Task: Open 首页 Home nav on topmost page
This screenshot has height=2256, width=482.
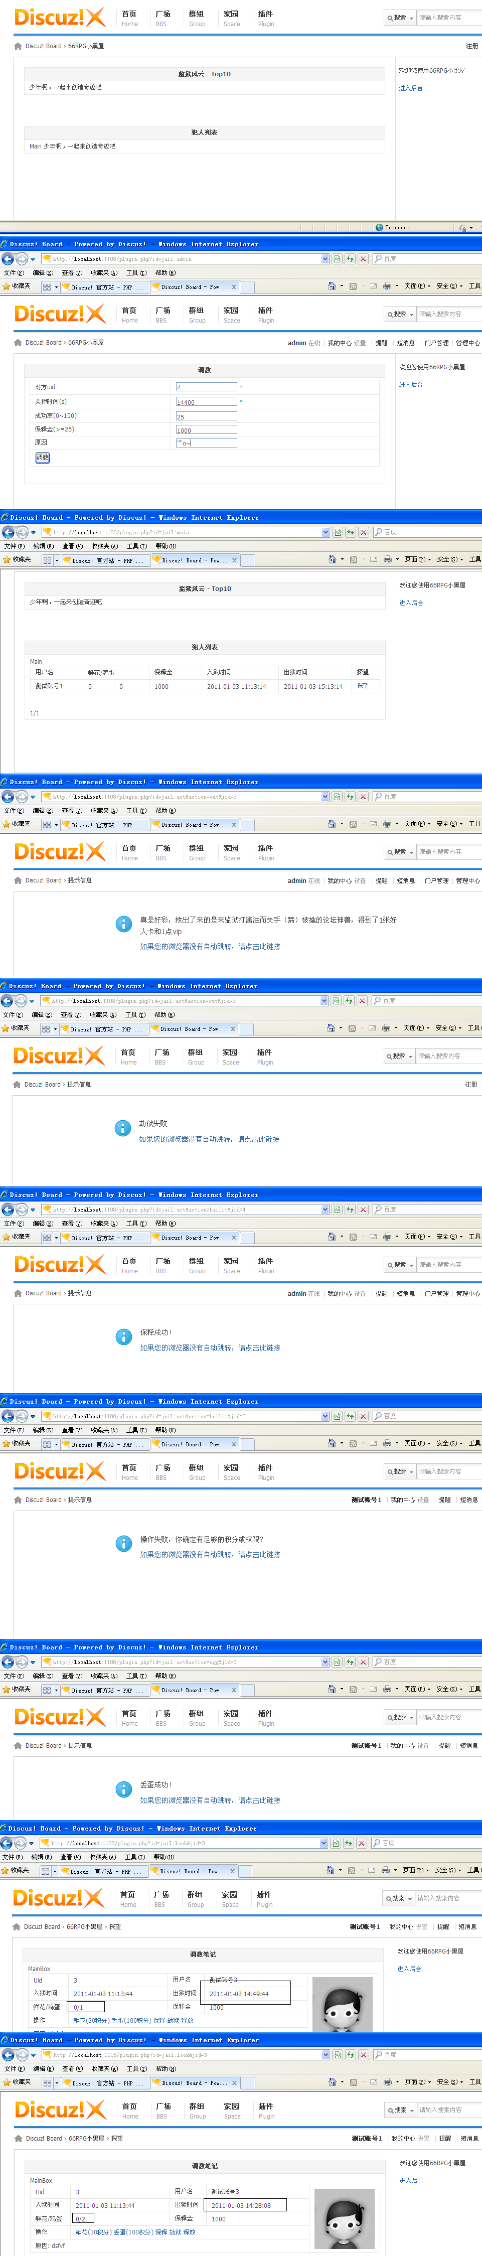Action: coord(130,18)
